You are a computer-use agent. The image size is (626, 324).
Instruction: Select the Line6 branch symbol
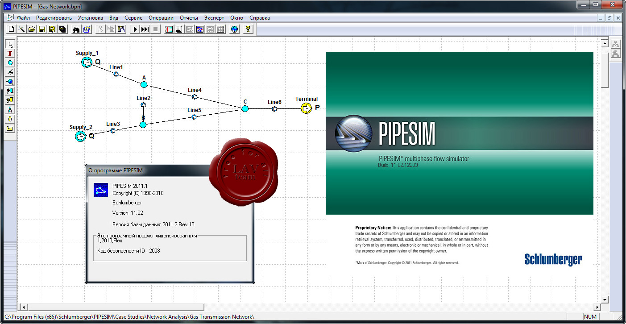click(275, 109)
